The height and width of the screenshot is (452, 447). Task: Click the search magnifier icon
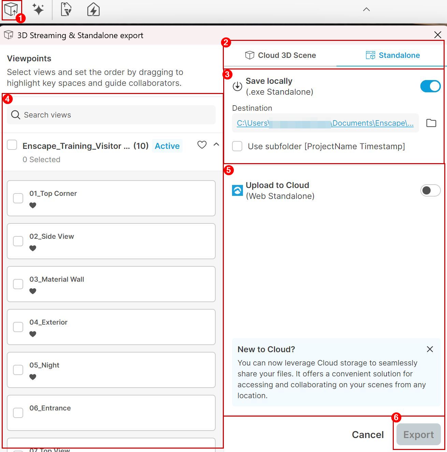[16, 115]
